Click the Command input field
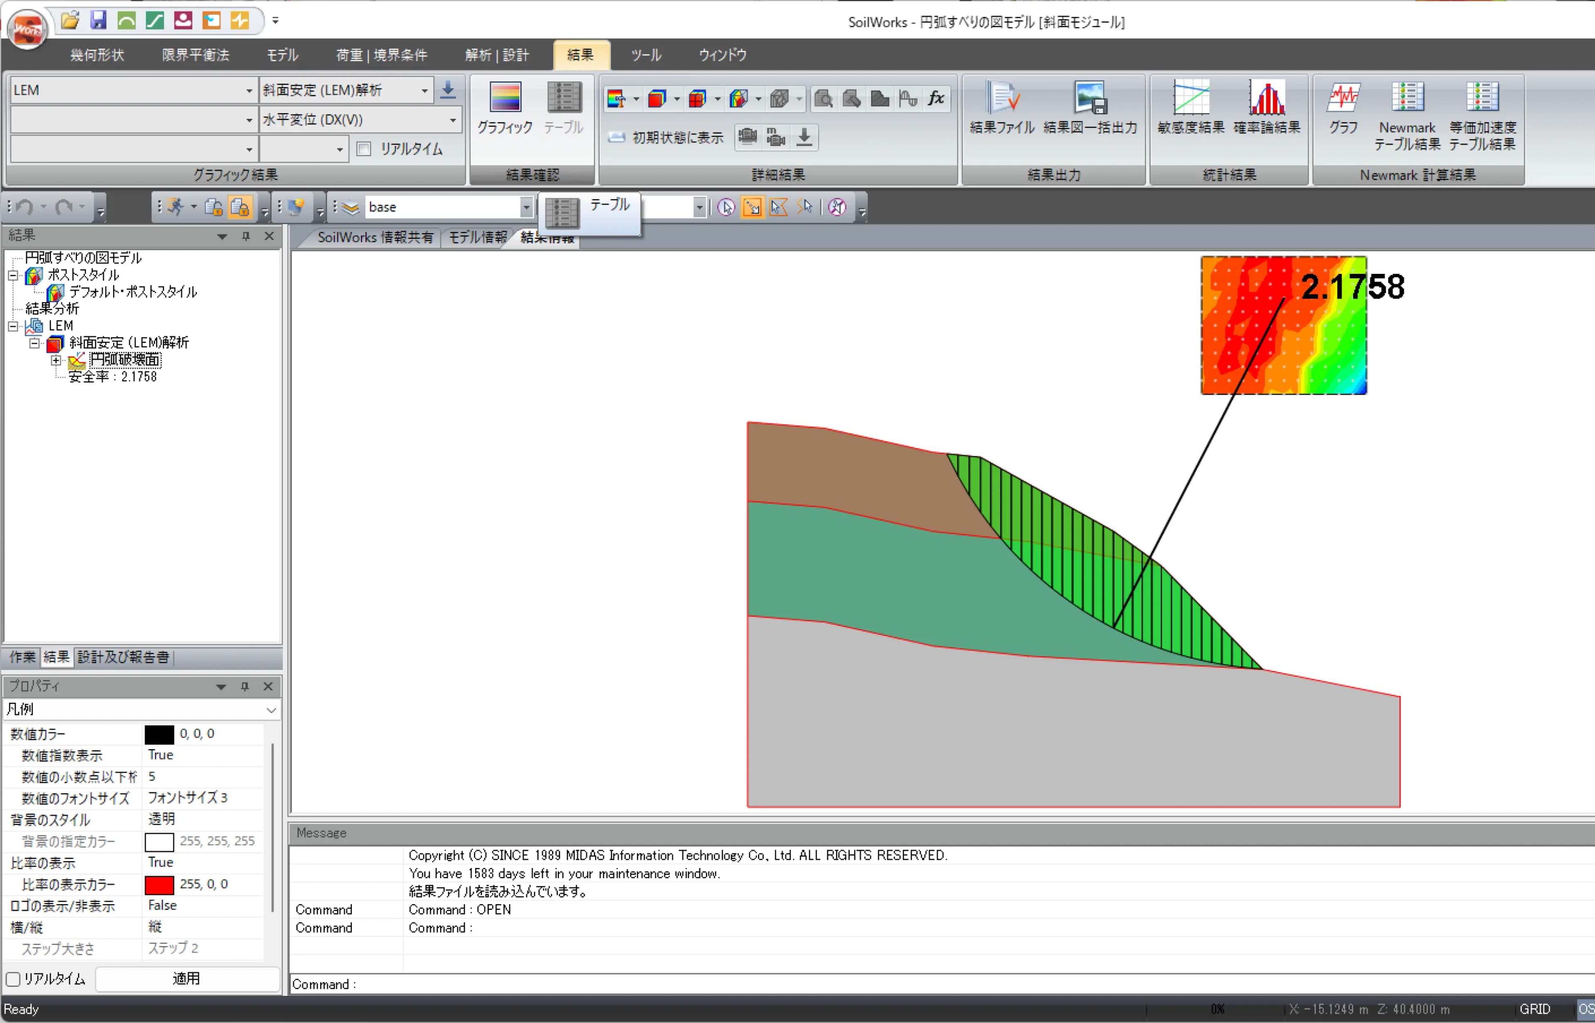This screenshot has height=1023, width=1595. click(943, 984)
